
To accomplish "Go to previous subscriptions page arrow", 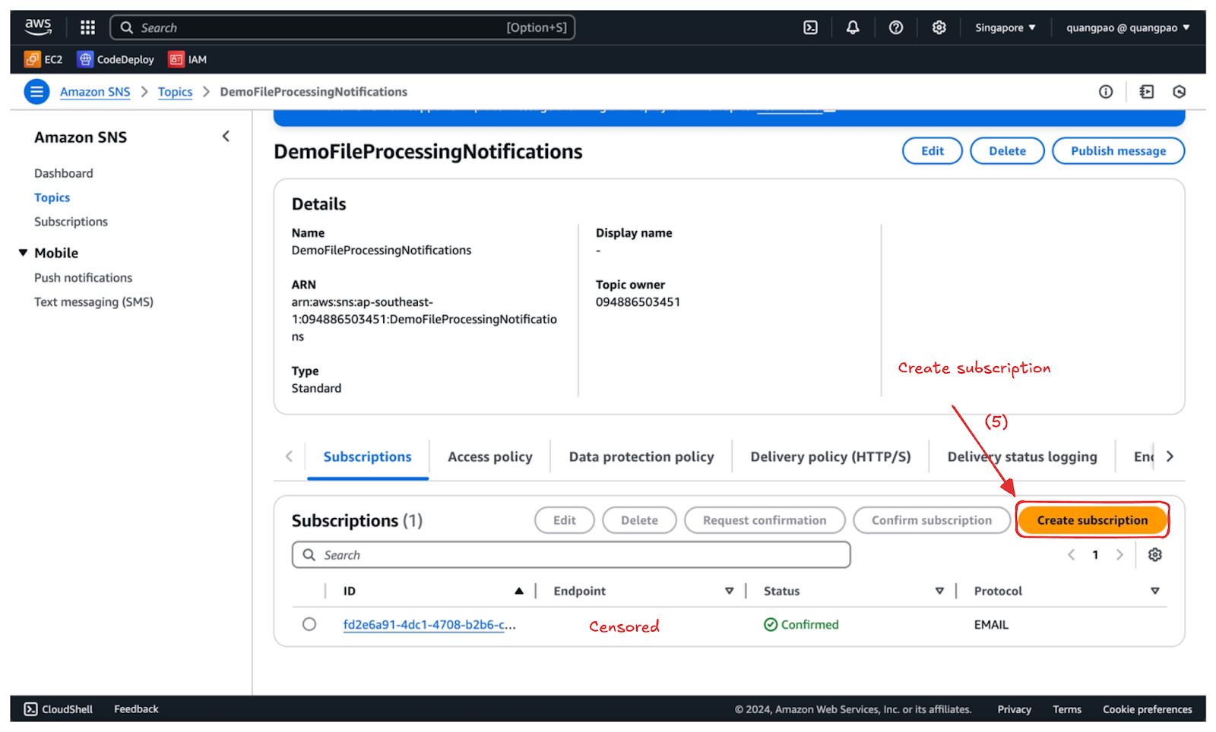I will coord(1071,555).
